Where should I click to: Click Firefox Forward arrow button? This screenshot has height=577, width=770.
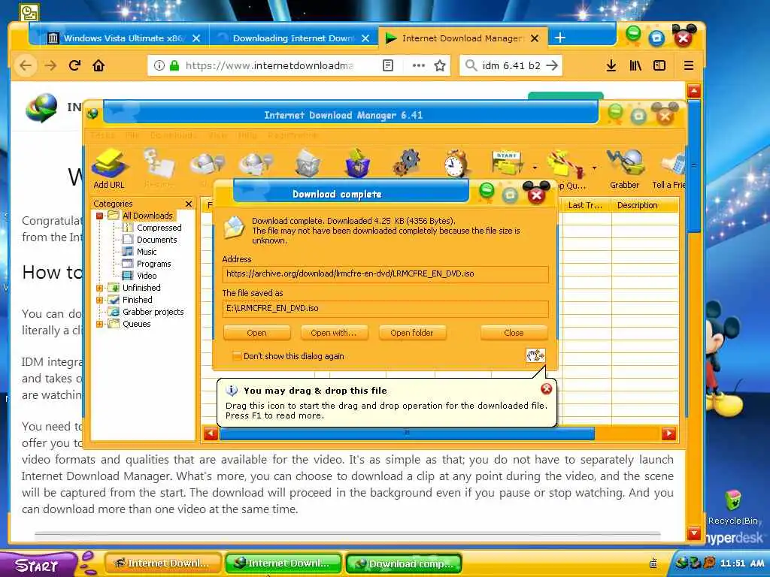[50, 65]
